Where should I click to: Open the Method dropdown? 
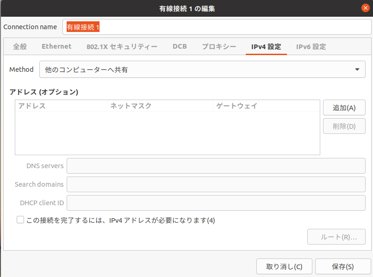(202, 69)
